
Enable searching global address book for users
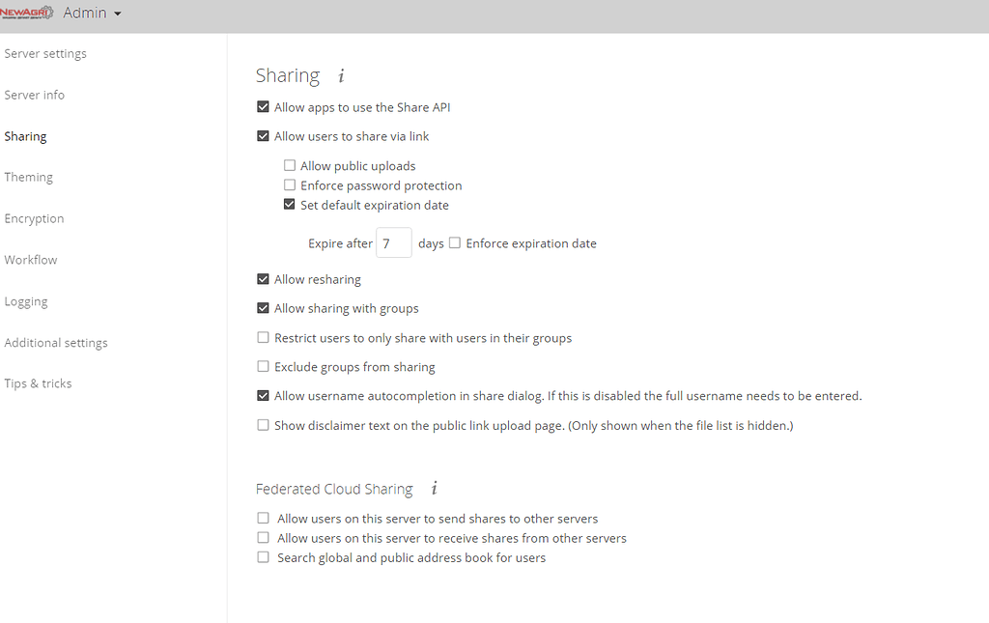point(262,556)
